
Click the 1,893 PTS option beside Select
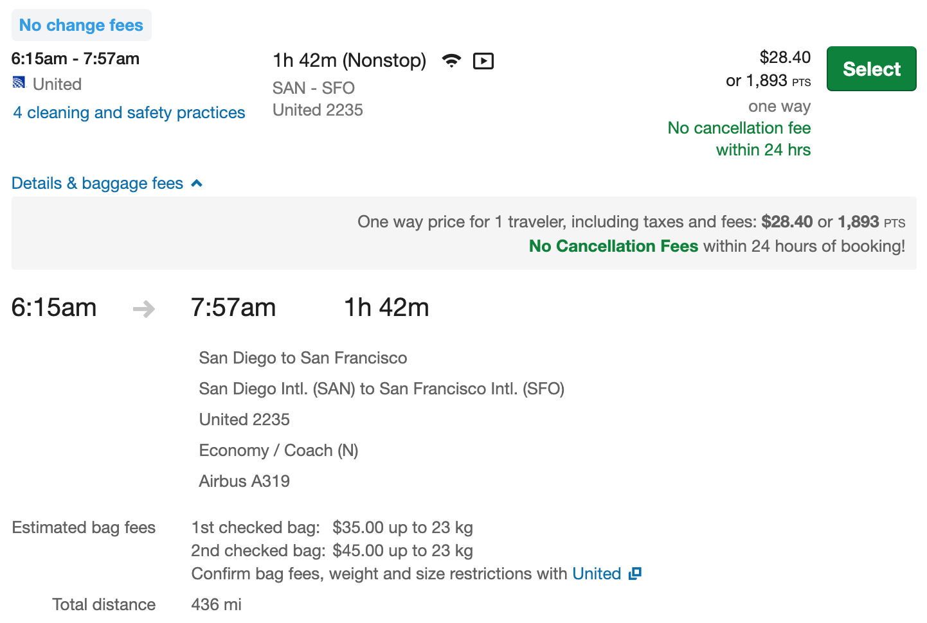point(768,81)
